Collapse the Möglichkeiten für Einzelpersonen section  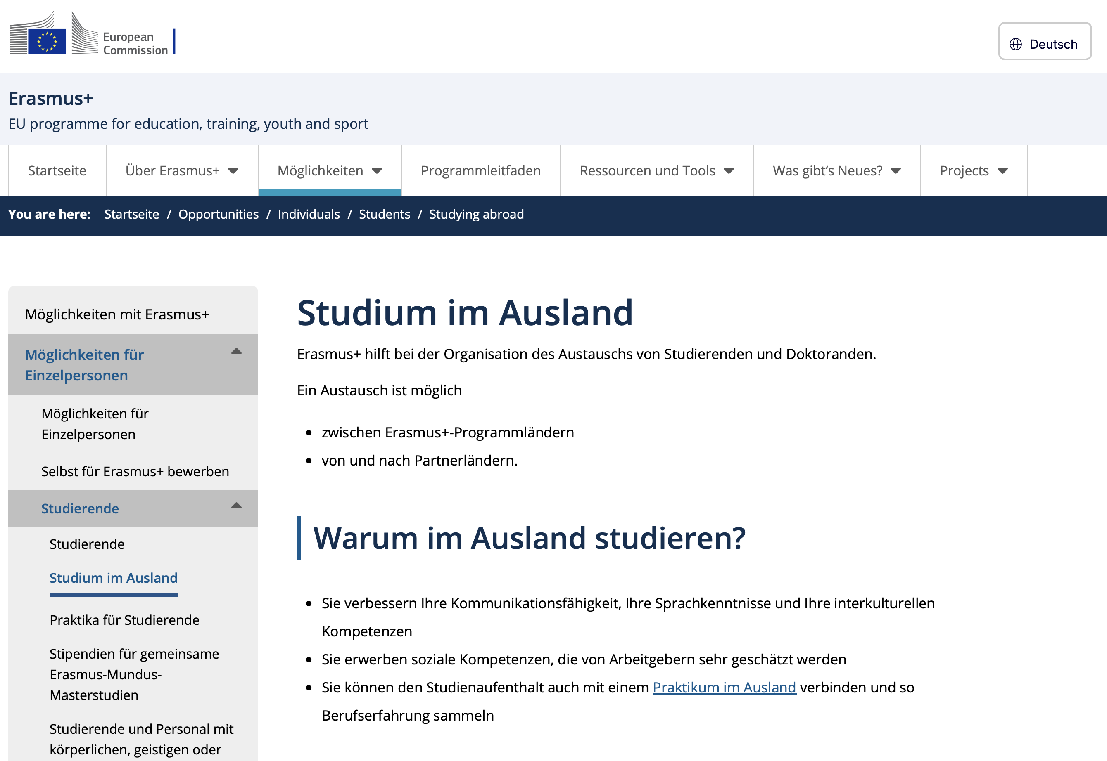coord(236,352)
